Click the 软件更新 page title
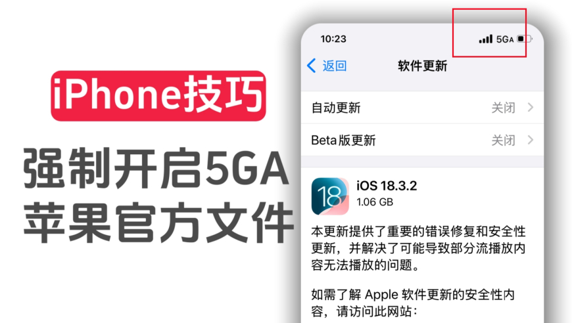 tap(422, 66)
